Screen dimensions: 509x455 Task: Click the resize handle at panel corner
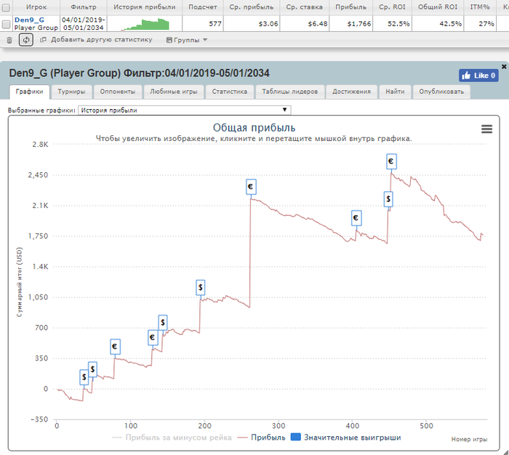(x=506, y=452)
